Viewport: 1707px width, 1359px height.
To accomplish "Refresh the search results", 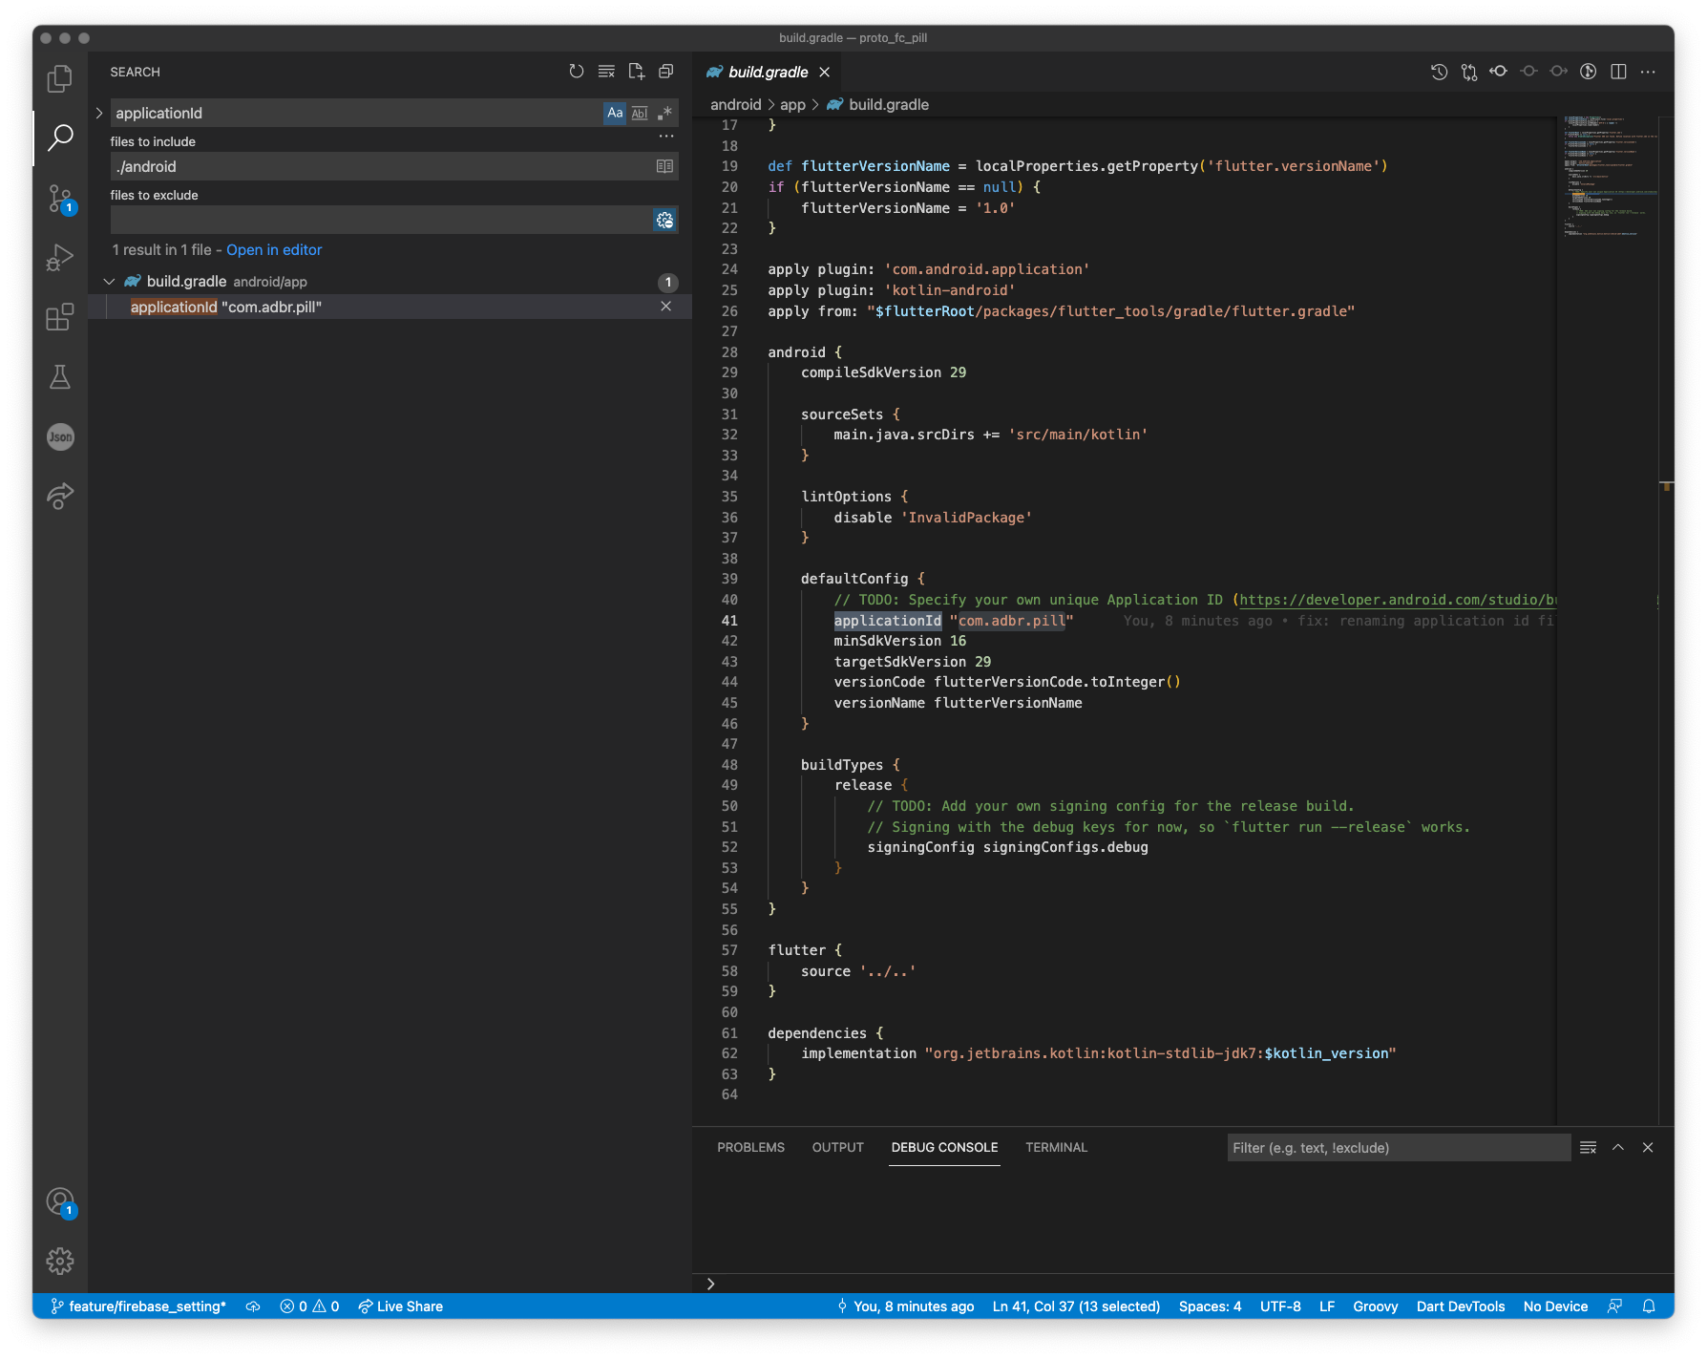I will (x=576, y=72).
